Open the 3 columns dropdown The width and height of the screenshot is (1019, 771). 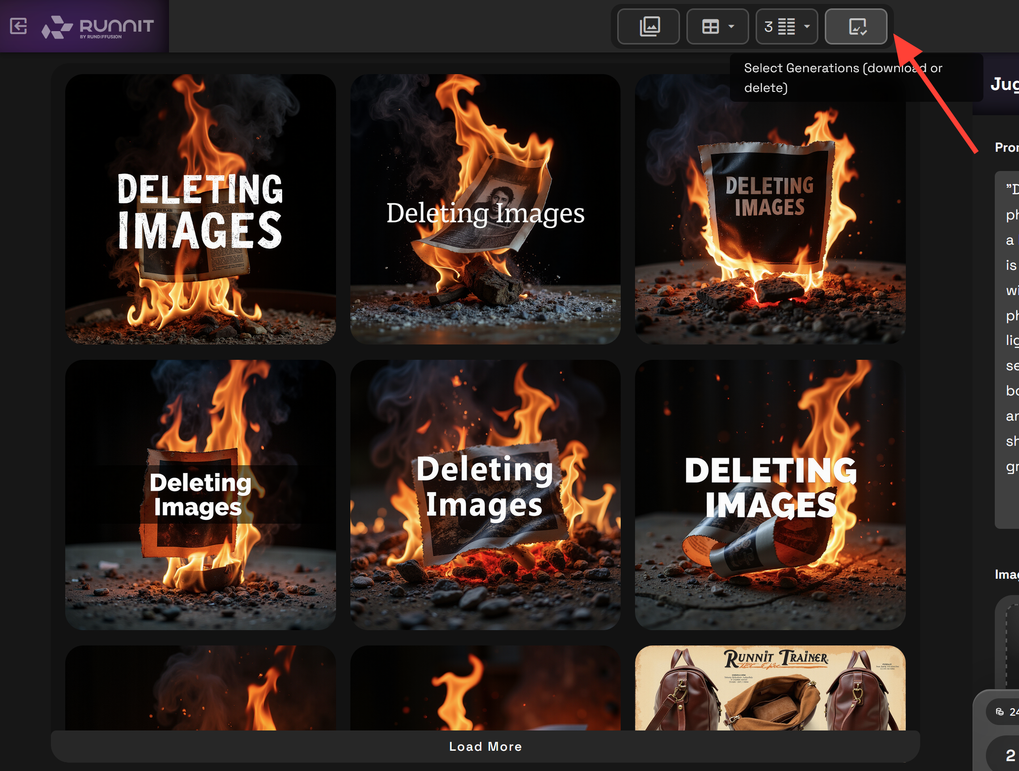coord(787,27)
